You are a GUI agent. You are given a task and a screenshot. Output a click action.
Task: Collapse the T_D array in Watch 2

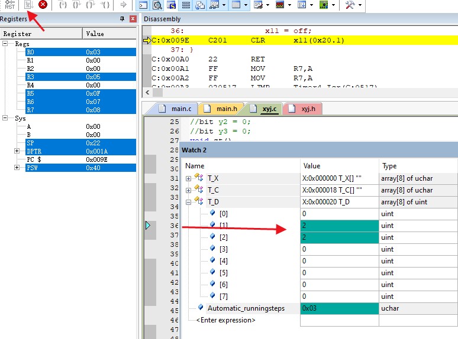188,202
